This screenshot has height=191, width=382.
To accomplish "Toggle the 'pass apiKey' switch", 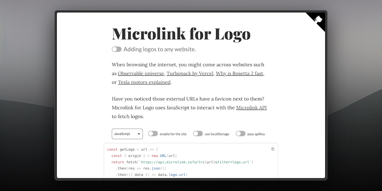I will (x=241, y=134).
